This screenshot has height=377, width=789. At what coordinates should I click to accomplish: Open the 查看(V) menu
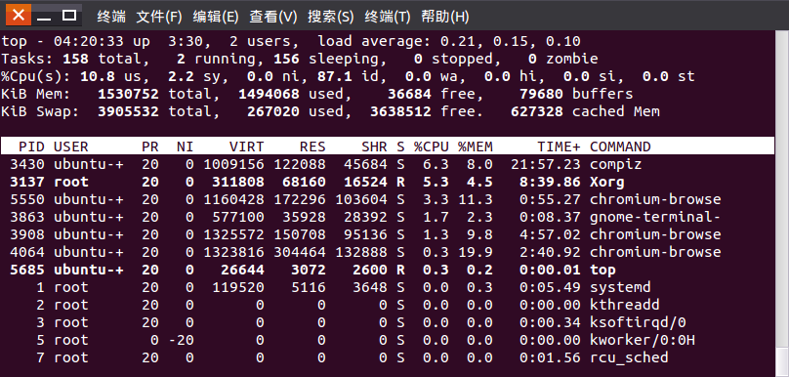[x=273, y=17]
